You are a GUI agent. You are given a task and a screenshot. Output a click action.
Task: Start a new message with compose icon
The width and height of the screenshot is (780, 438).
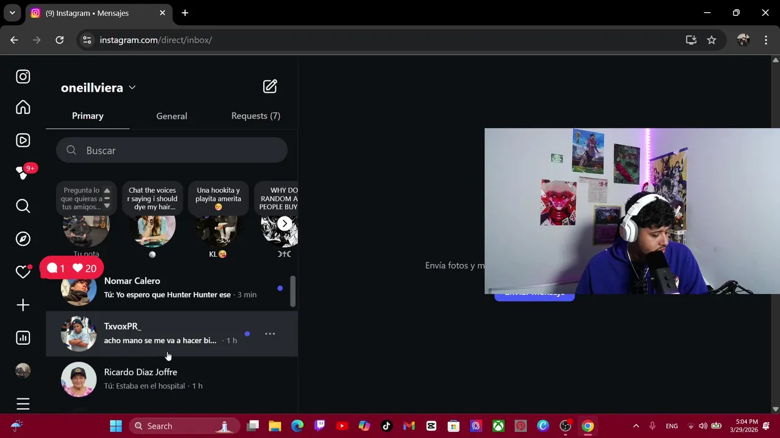pyautogui.click(x=270, y=86)
